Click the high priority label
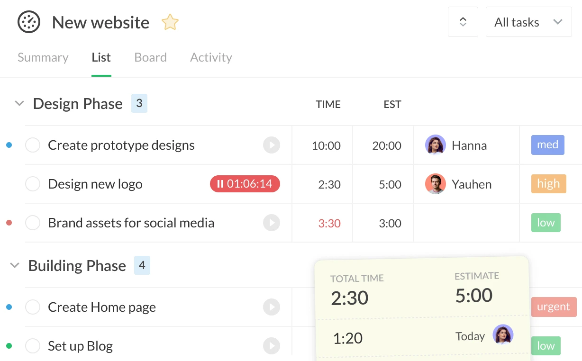This screenshot has width=582, height=361. (x=549, y=184)
